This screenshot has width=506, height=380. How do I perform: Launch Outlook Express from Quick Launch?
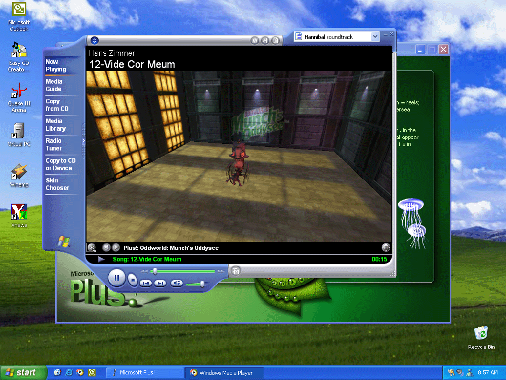(x=58, y=372)
